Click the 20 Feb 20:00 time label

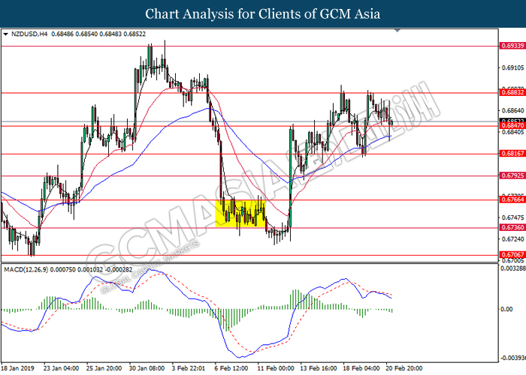[404, 368]
